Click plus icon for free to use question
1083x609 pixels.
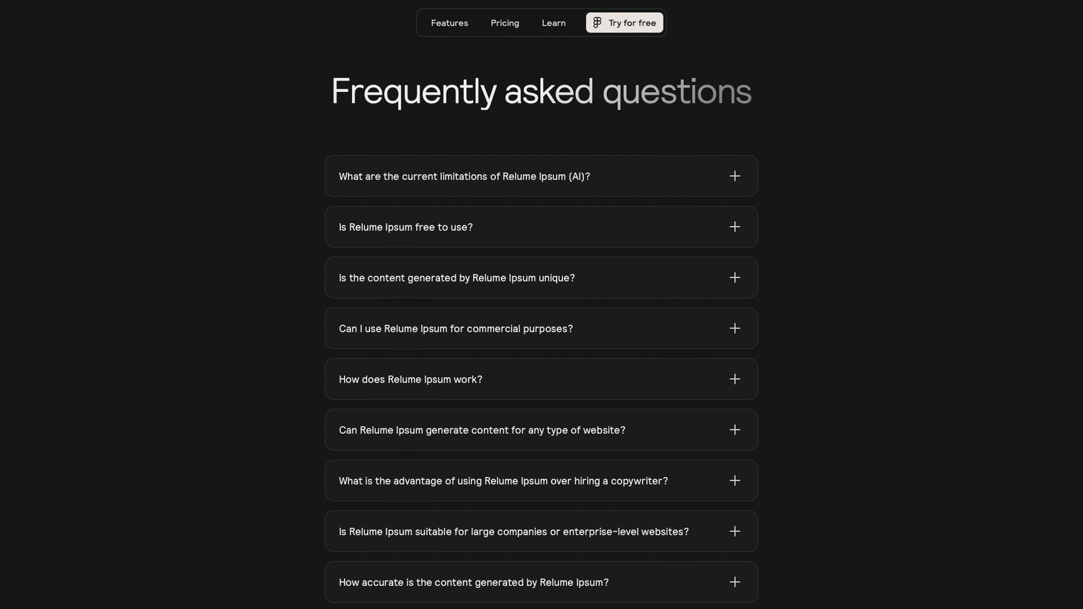click(x=734, y=227)
